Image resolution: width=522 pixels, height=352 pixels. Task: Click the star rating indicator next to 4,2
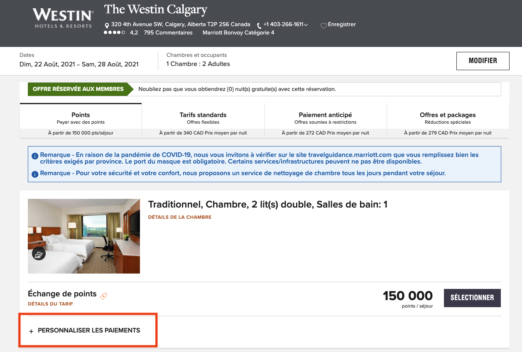coord(114,32)
